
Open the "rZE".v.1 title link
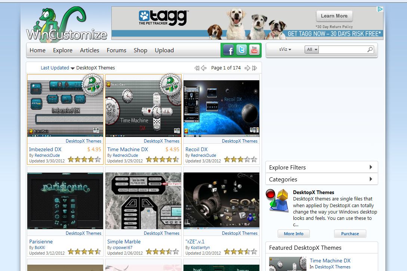(195, 242)
